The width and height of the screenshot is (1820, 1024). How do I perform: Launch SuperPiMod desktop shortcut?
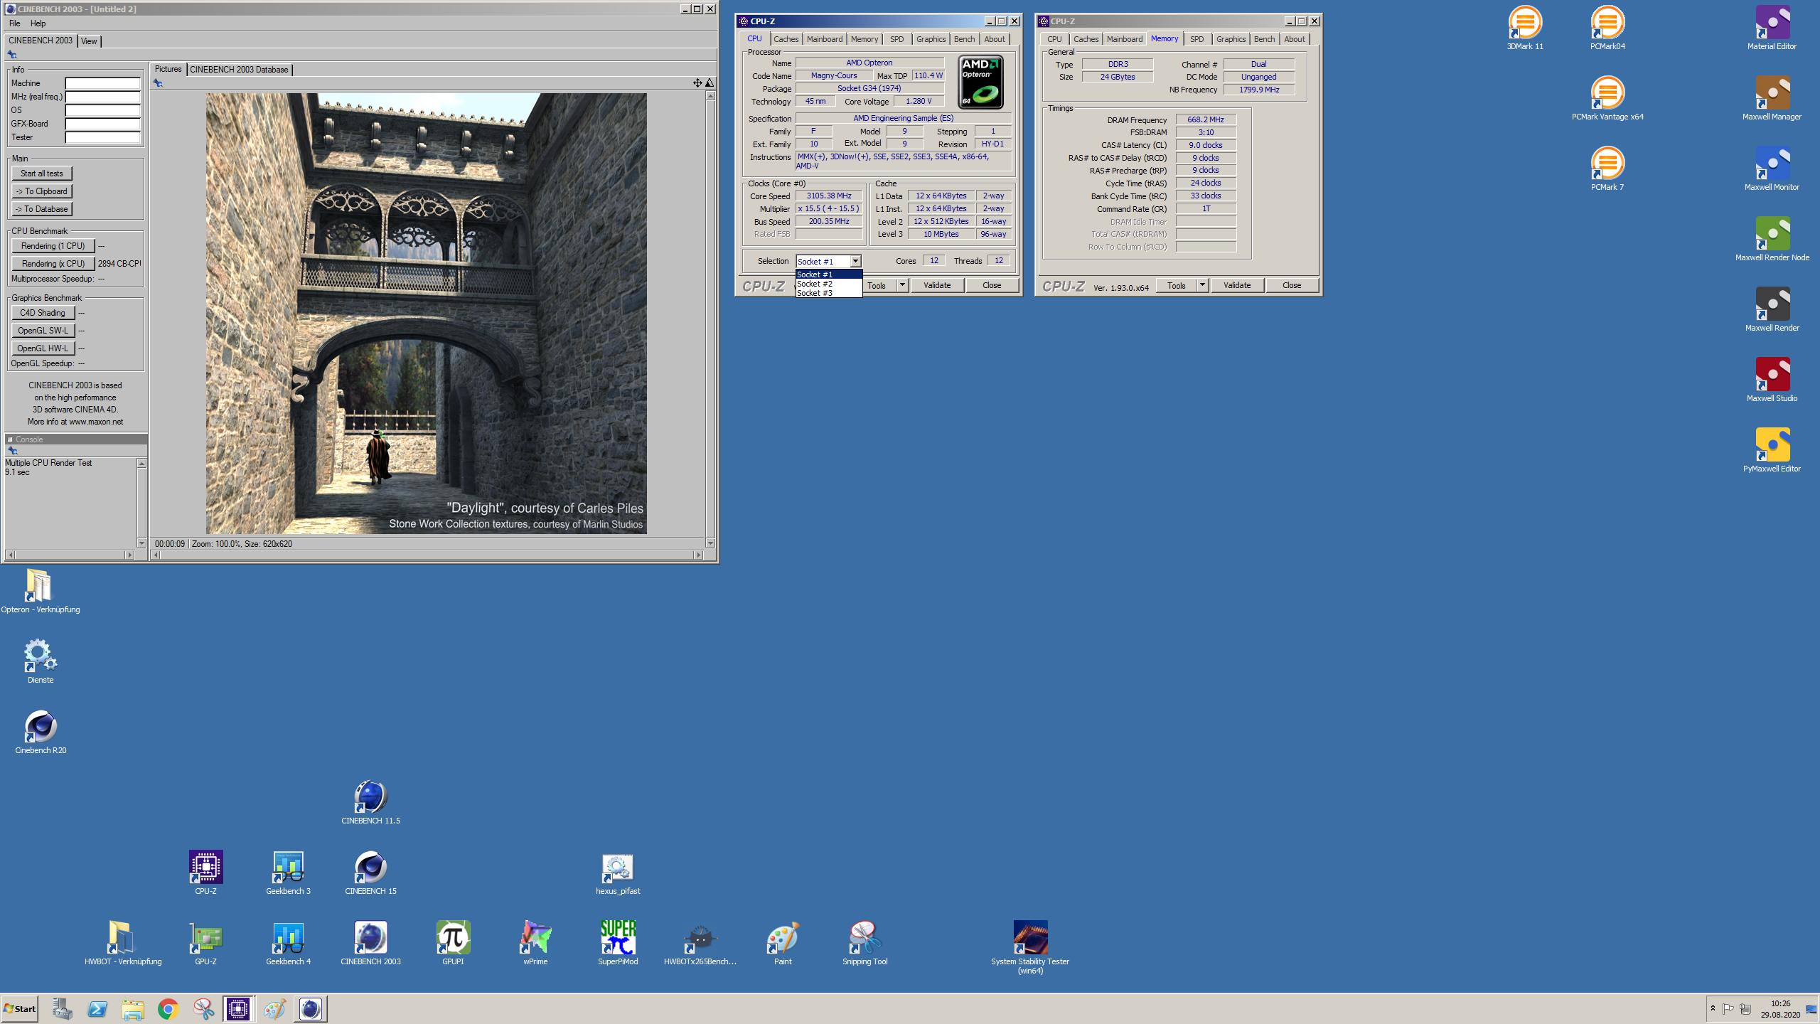(618, 944)
